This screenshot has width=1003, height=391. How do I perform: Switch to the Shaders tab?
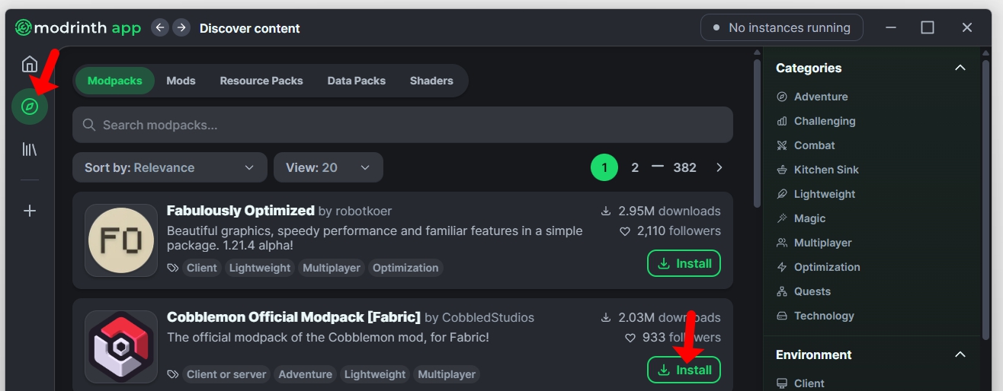click(x=431, y=81)
